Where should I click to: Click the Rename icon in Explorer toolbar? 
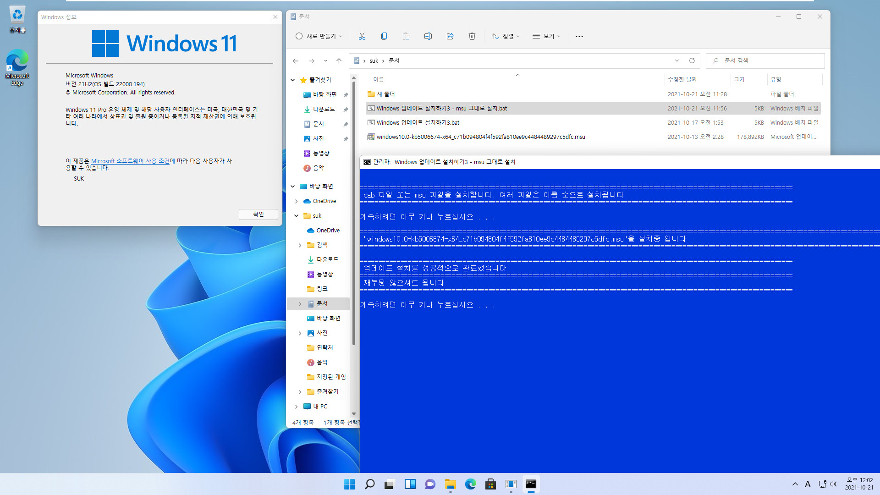[x=428, y=36]
